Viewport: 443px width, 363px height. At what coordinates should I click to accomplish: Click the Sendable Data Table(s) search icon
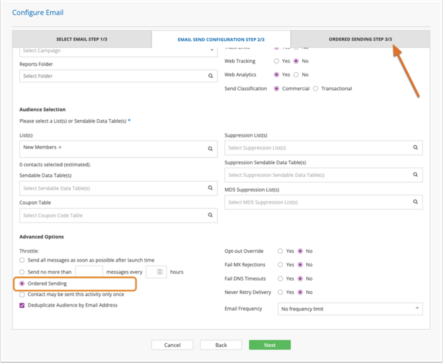tap(210, 187)
